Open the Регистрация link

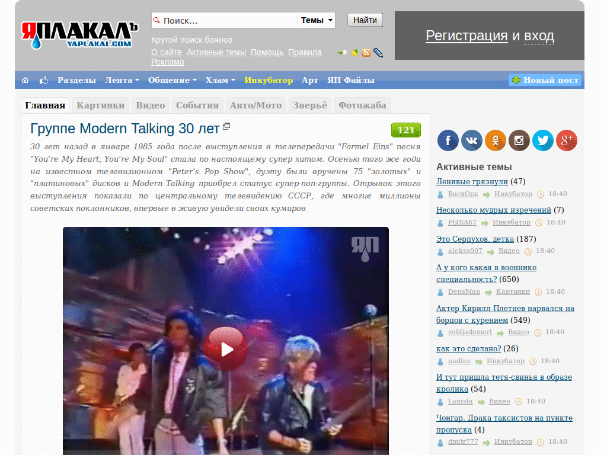point(467,36)
